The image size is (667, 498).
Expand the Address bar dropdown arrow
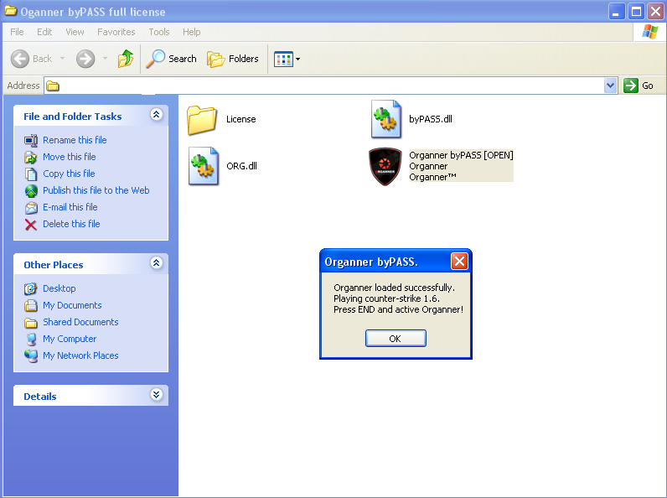[610, 86]
